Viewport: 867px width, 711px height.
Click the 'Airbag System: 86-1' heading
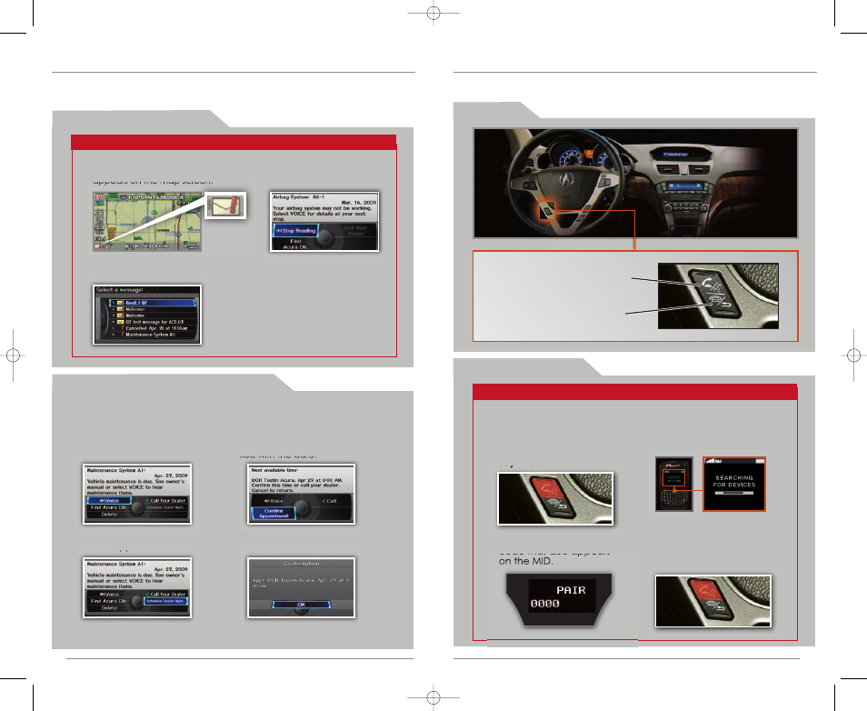(x=298, y=196)
